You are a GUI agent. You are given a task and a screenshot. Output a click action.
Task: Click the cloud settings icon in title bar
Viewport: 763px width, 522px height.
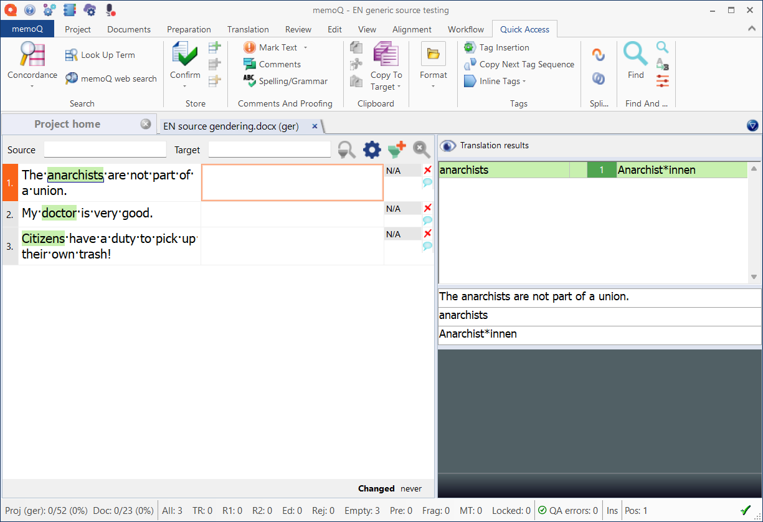(x=90, y=9)
